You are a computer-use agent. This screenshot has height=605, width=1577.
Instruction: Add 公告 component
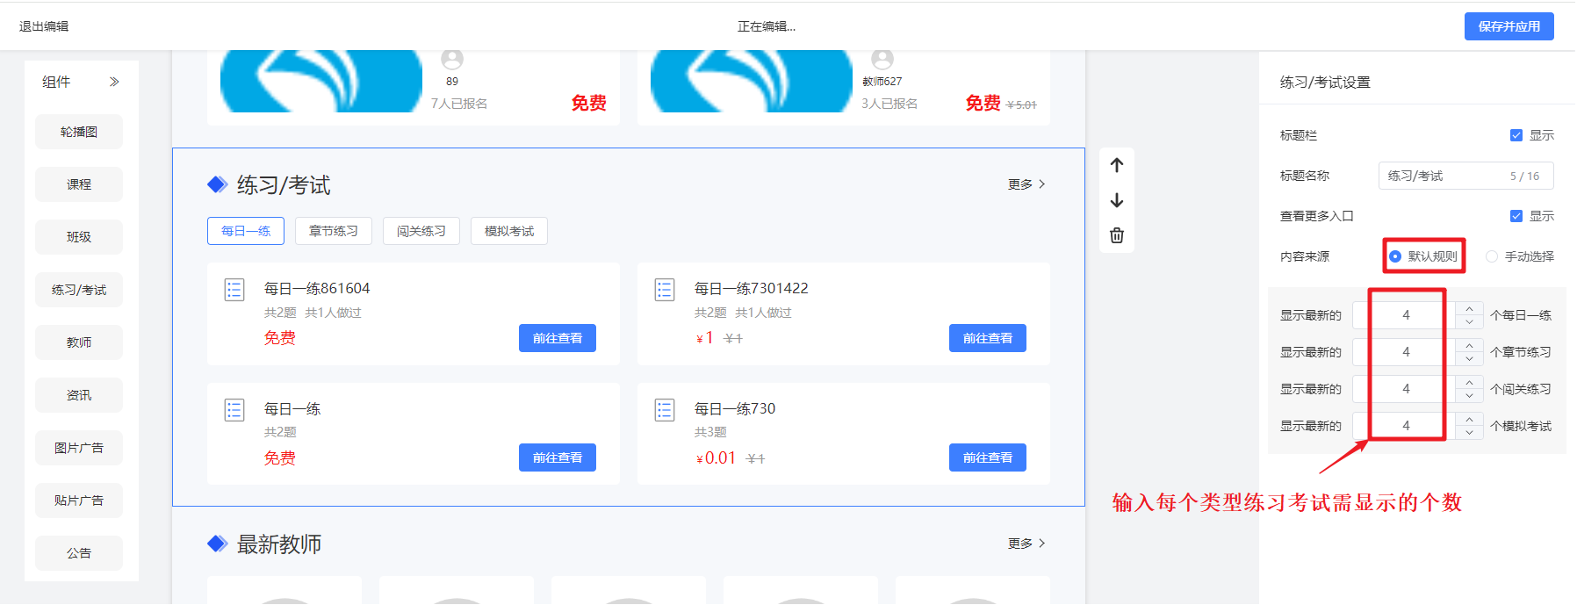79,553
